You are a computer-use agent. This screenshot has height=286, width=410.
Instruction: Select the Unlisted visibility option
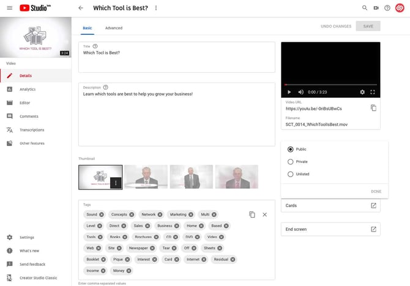pos(291,174)
